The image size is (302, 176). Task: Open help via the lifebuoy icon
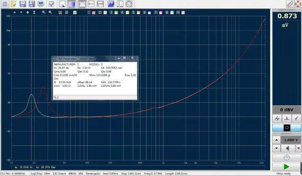[x=298, y=4]
